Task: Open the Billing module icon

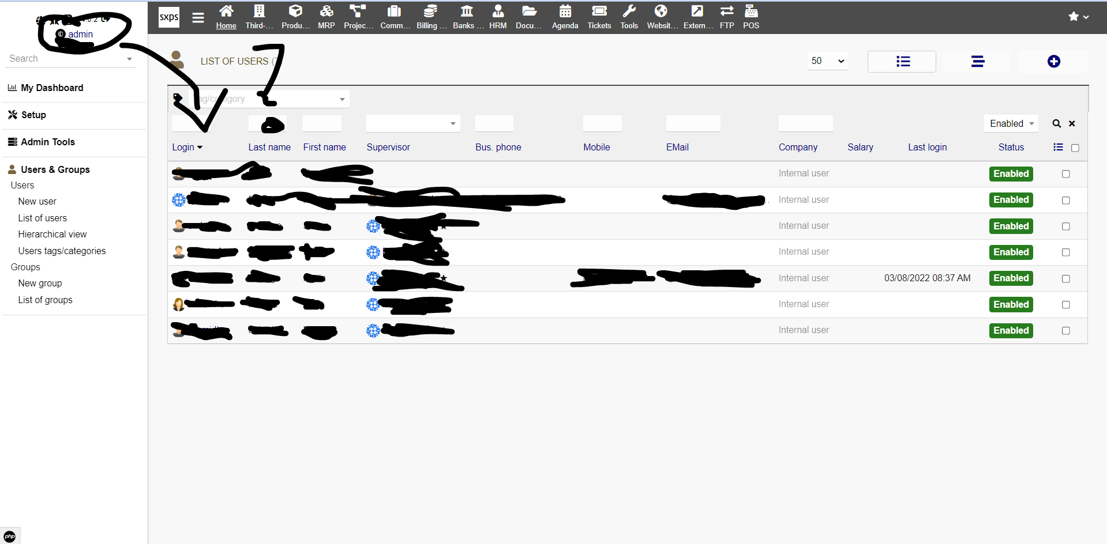Action: [x=430, y=12]
